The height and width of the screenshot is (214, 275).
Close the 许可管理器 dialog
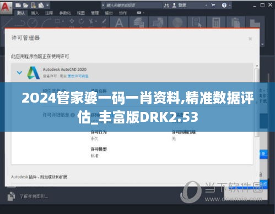[250, 38]
